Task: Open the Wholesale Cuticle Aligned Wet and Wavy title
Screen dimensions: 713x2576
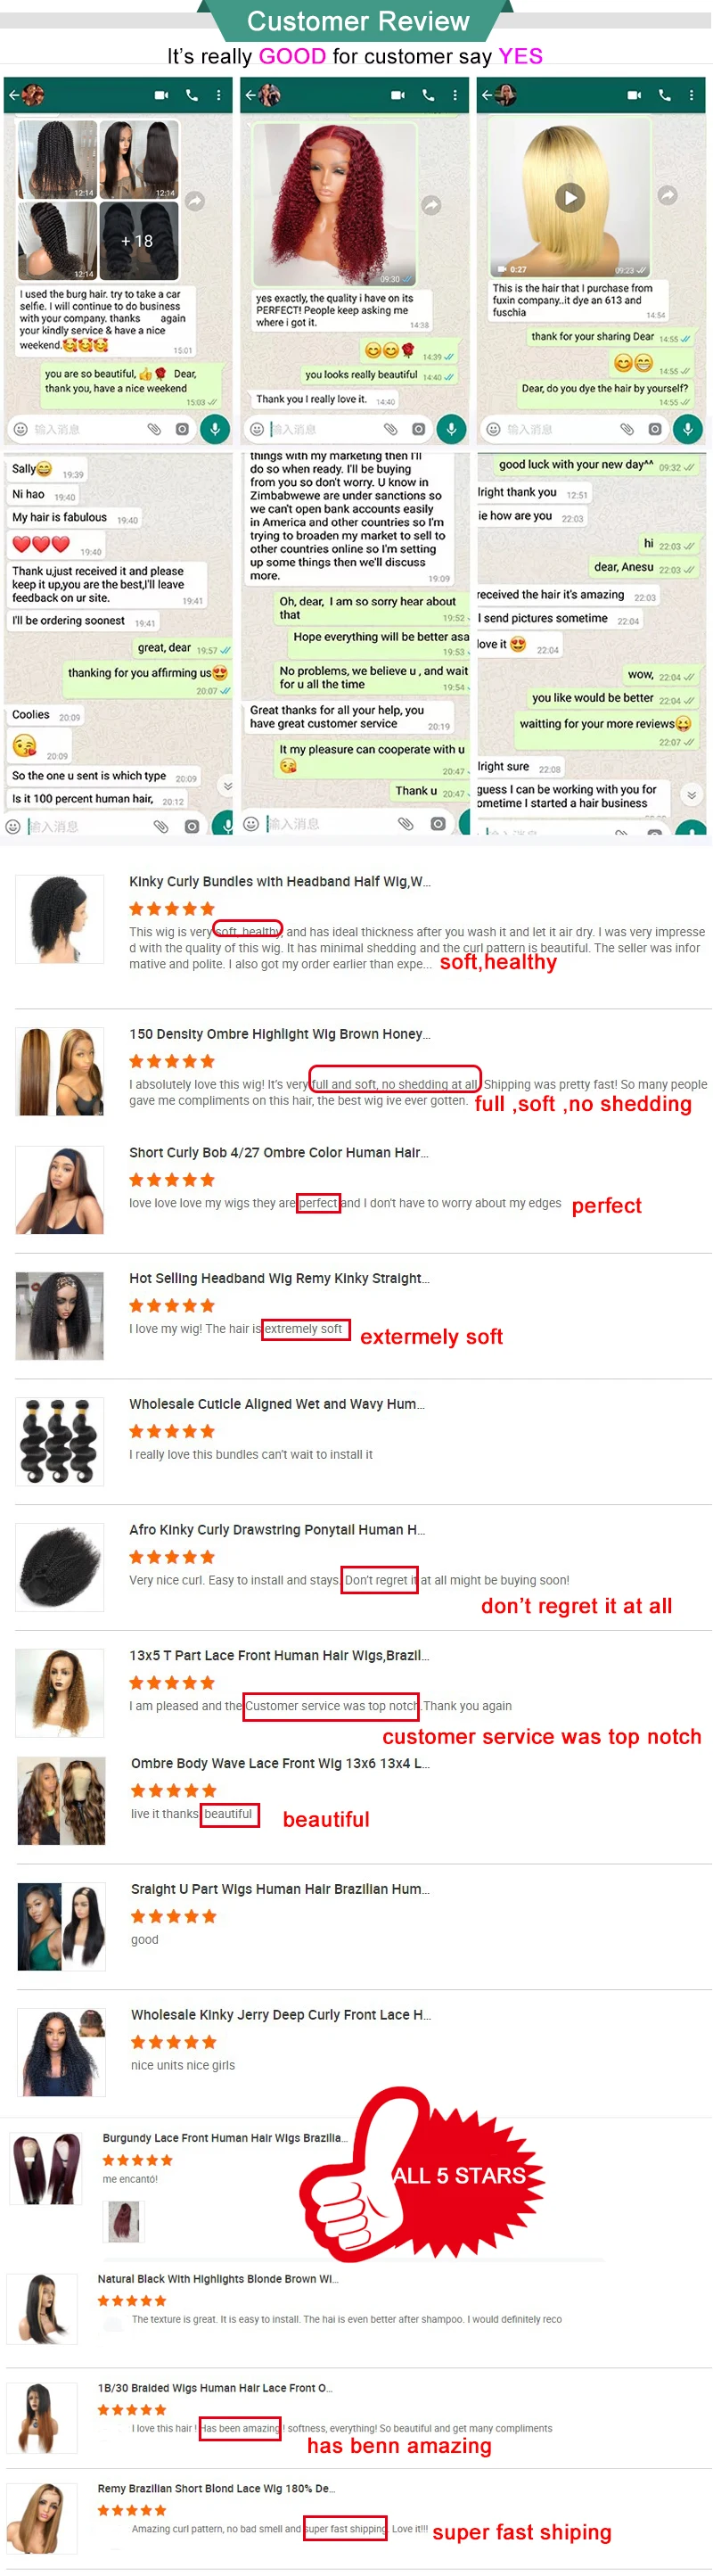Action: click(x=277, y=1403)
